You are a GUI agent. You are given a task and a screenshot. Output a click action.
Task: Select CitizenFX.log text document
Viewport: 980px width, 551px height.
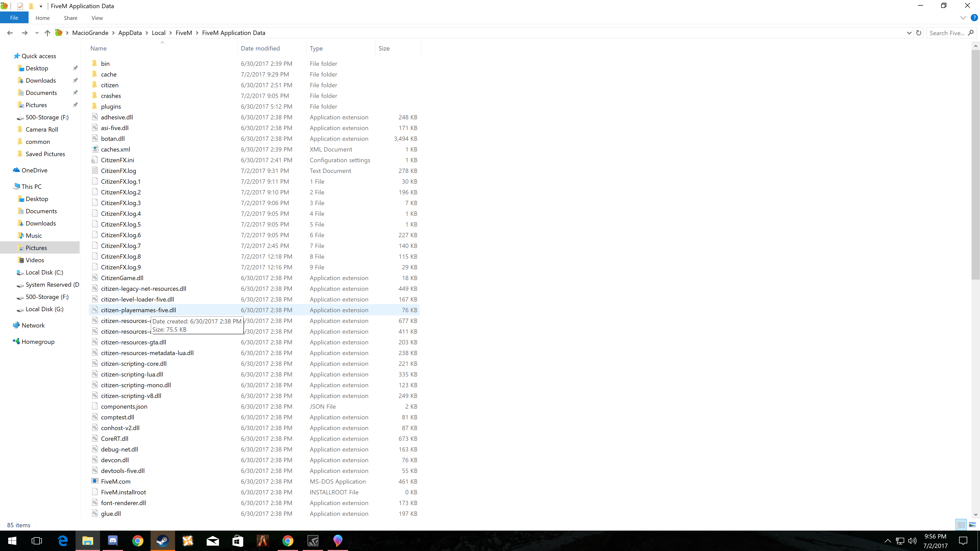[118, 171]
